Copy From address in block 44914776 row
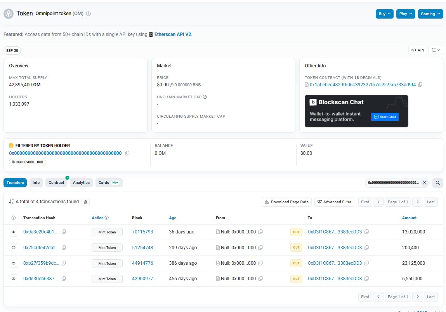446x312 pixels. pyautogui.click(x=260, y=263)
